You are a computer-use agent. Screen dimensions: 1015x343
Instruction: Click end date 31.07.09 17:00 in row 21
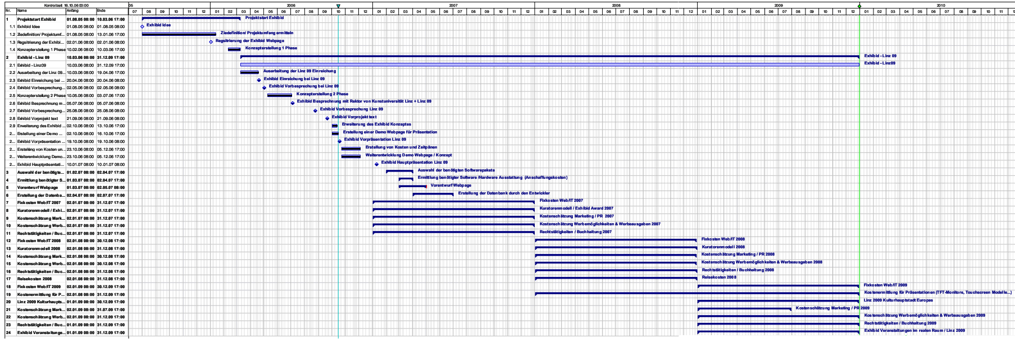click(x=111, y=309)
